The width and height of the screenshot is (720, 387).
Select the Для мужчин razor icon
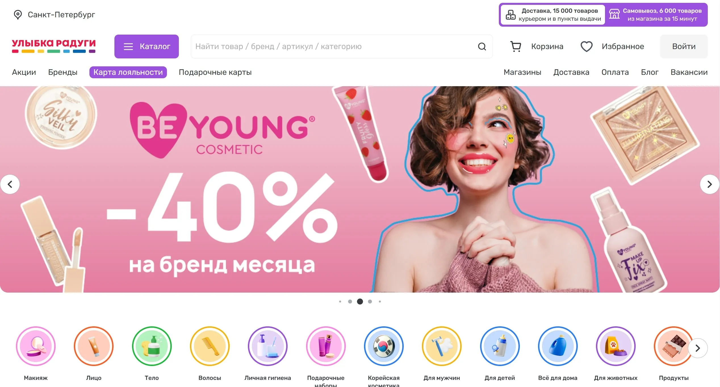pyautogui.click(x=442, y=346)
